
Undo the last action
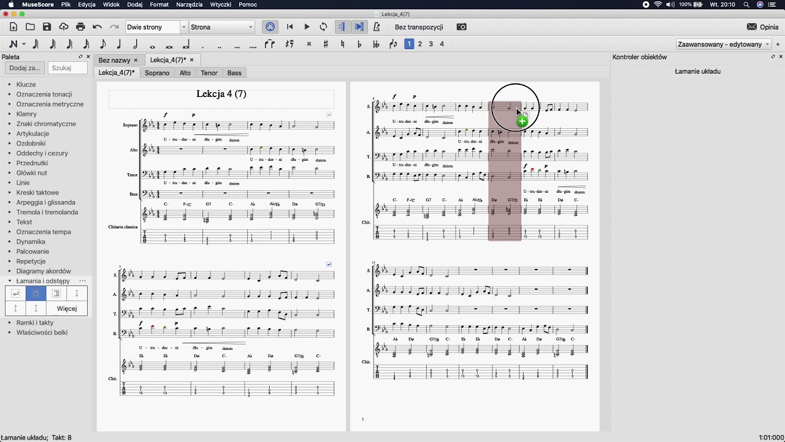point(98,27)
